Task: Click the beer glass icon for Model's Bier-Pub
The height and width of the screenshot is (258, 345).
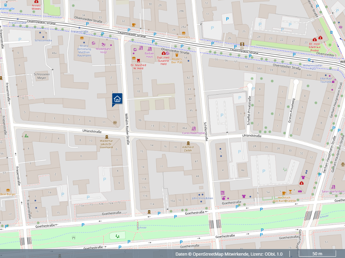Action: coord(177,55)
